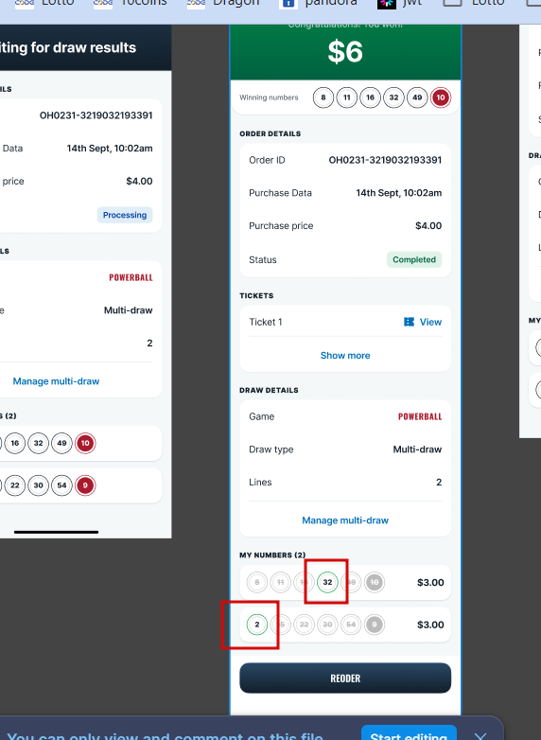541x740 pixels.
Task: Click the green-outlined matched ball 2
Action: point(257,625)
